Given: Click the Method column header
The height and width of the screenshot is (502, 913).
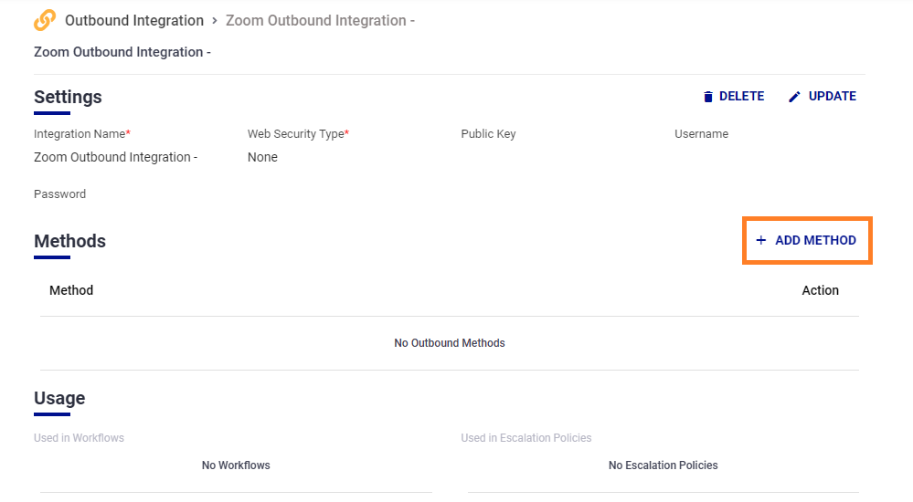Looking at the screenshot, I should coord(71,290).
